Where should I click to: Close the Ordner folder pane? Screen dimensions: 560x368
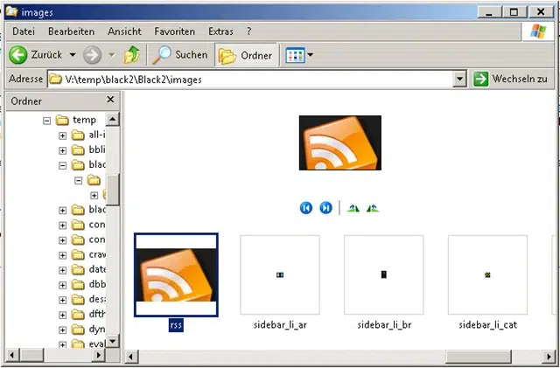110,101
